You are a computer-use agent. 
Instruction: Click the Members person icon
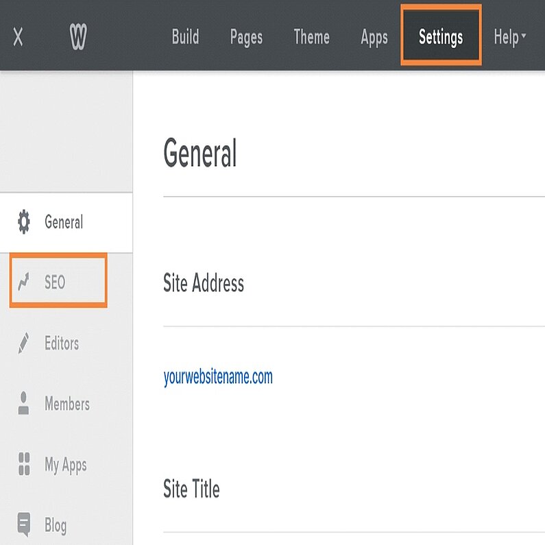pos(24,404)
